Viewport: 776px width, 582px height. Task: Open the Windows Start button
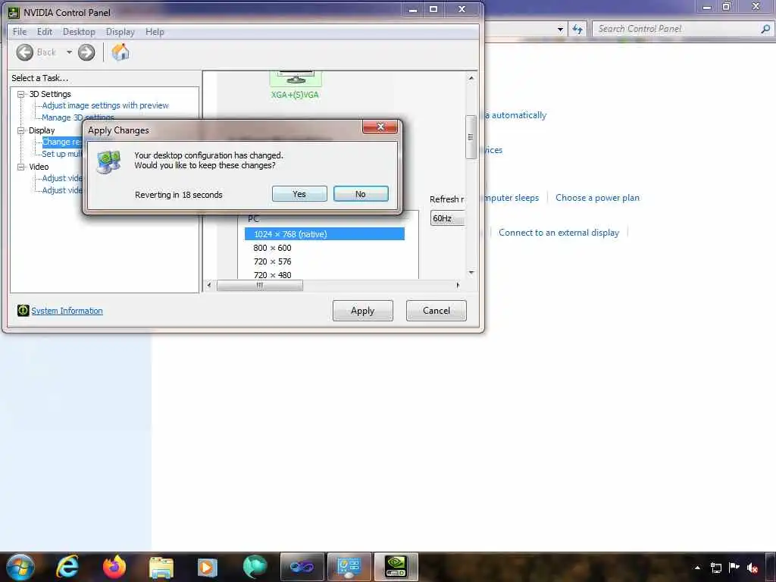tap(20, 567)
